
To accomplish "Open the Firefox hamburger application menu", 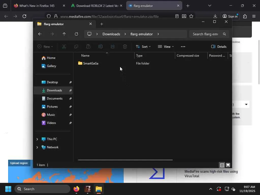I will 254,16.
